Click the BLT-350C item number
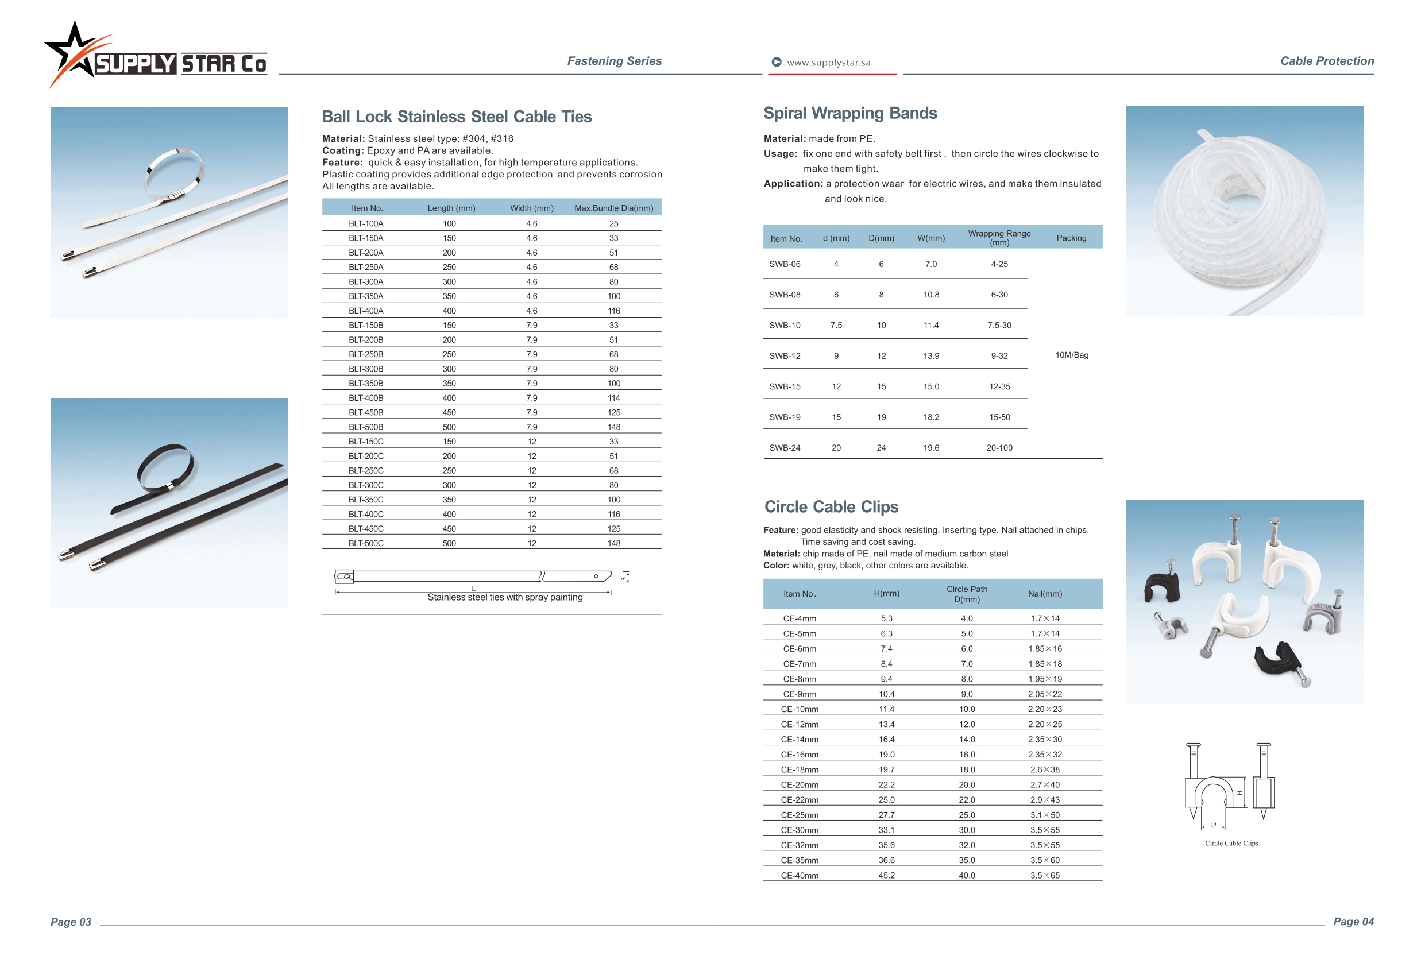The width and height of the screenshot is (1425, 967). coord(366,500)
